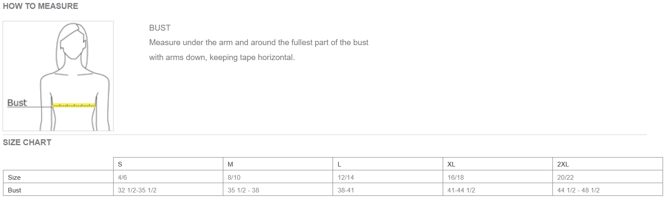Select the SIZE CHART heading
This screenshot has height=198, width=669.
[x=27, y=143]
